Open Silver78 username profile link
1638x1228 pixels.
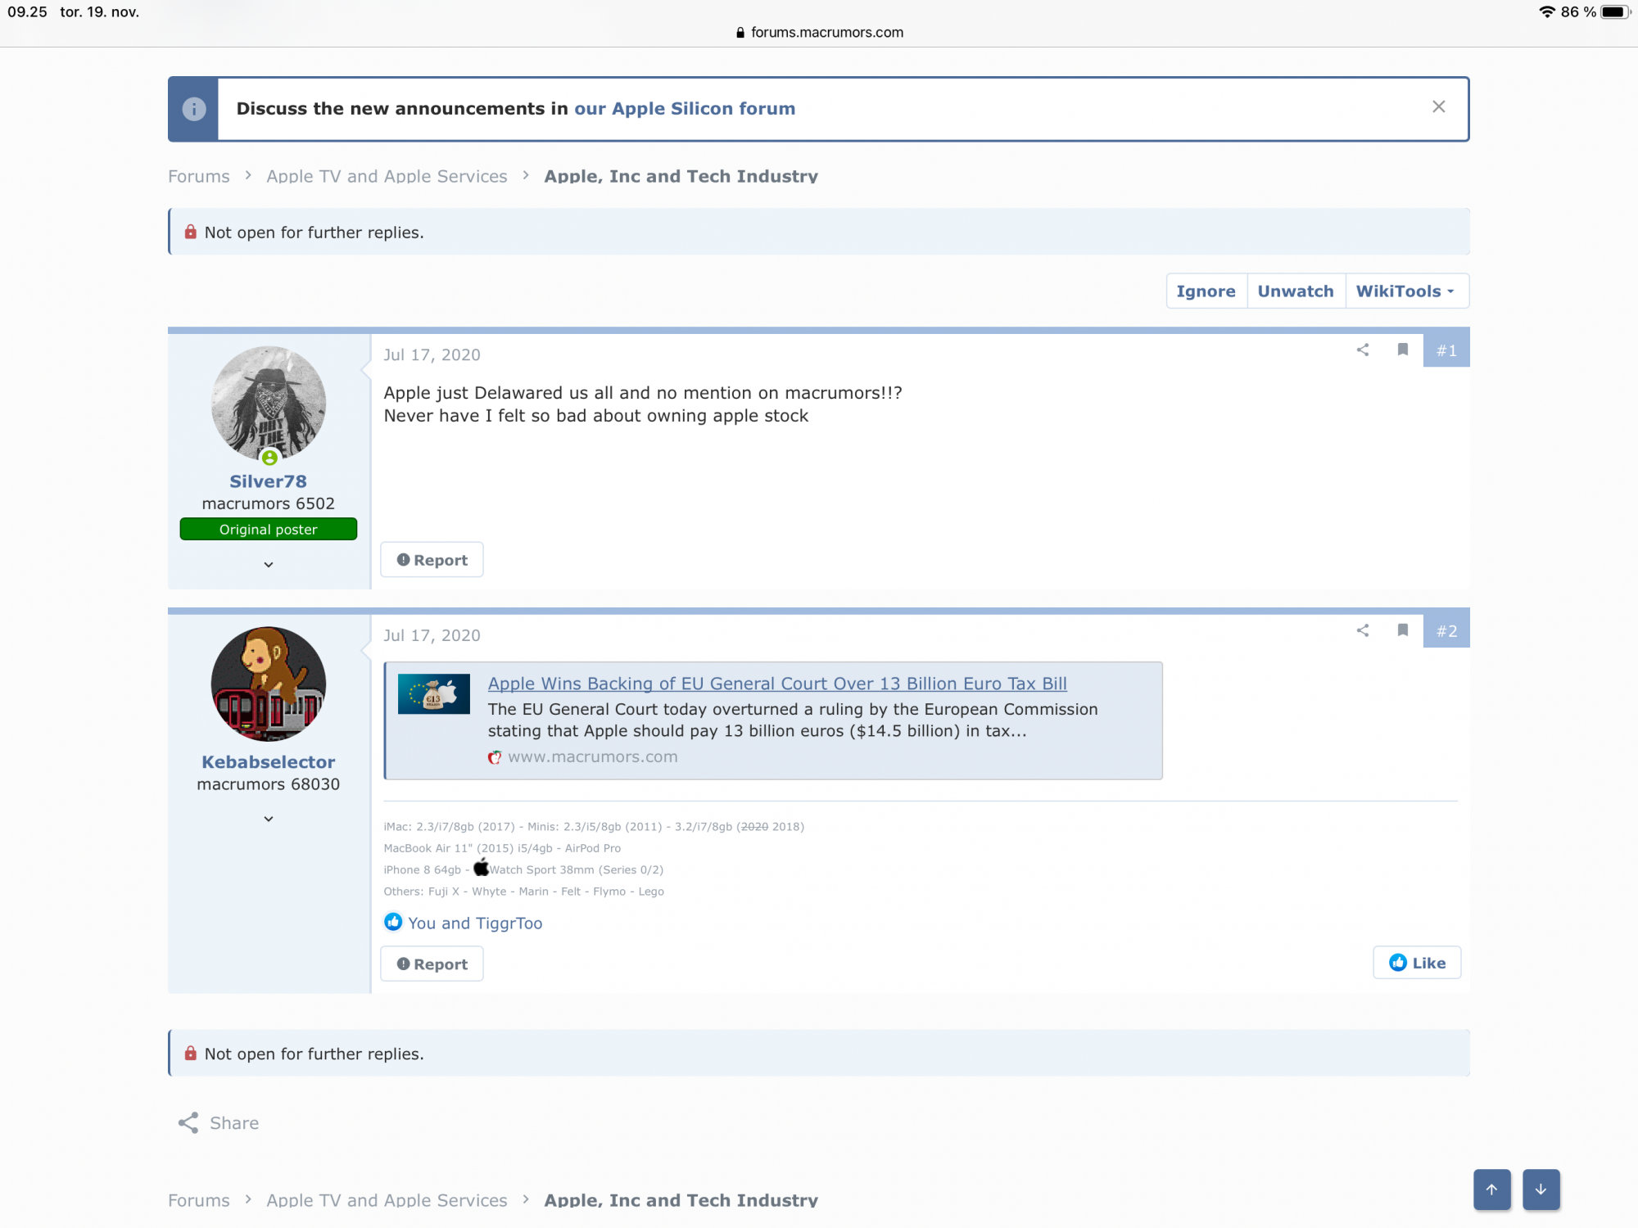(269, 481)
